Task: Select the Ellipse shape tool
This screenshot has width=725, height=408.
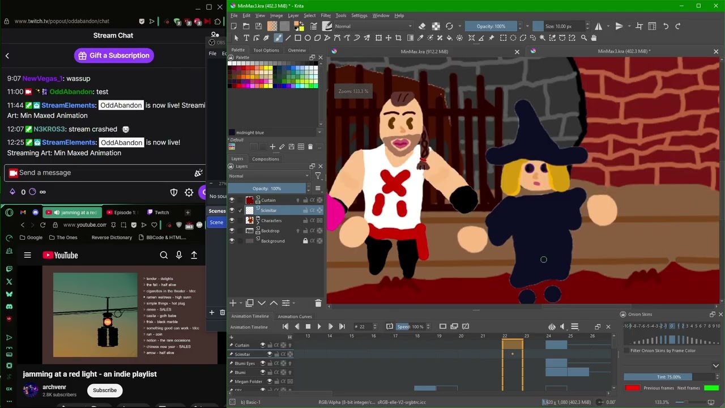Action: click(x=308, y=38)
